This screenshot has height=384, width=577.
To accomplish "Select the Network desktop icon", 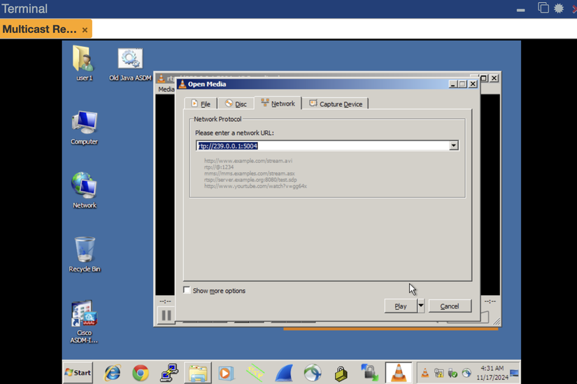I will tap(84, 190).
